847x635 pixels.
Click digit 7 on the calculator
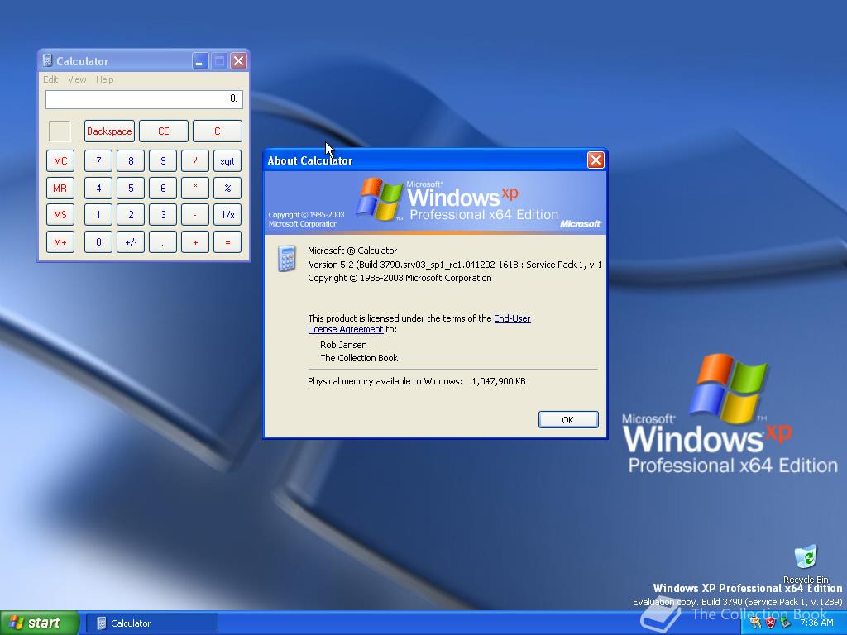coord(98,161)
